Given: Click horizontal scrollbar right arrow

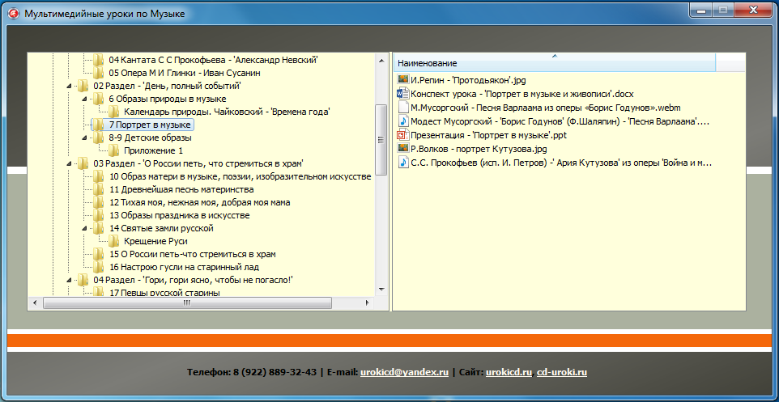Looking at the screenshot, I should coord(368,303).
